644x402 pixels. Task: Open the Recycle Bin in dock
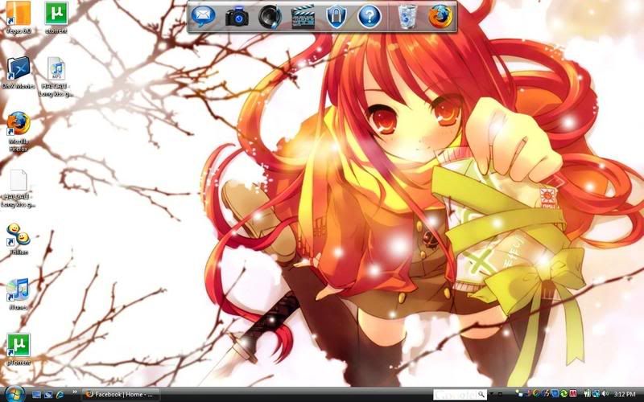[408, 16]
